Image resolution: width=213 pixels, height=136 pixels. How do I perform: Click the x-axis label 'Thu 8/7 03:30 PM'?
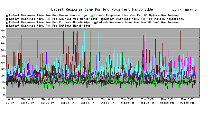[x=87, y=101]
